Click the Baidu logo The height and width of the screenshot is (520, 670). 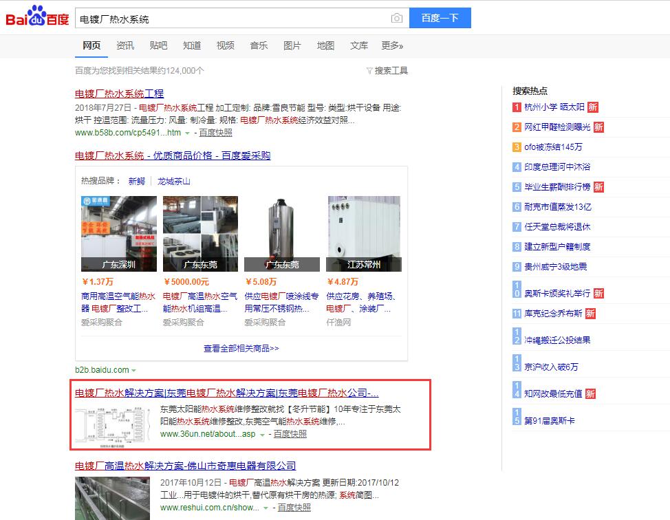pyautogui.click(x=38, y=18)
